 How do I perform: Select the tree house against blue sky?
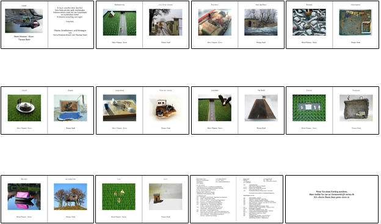70,196
